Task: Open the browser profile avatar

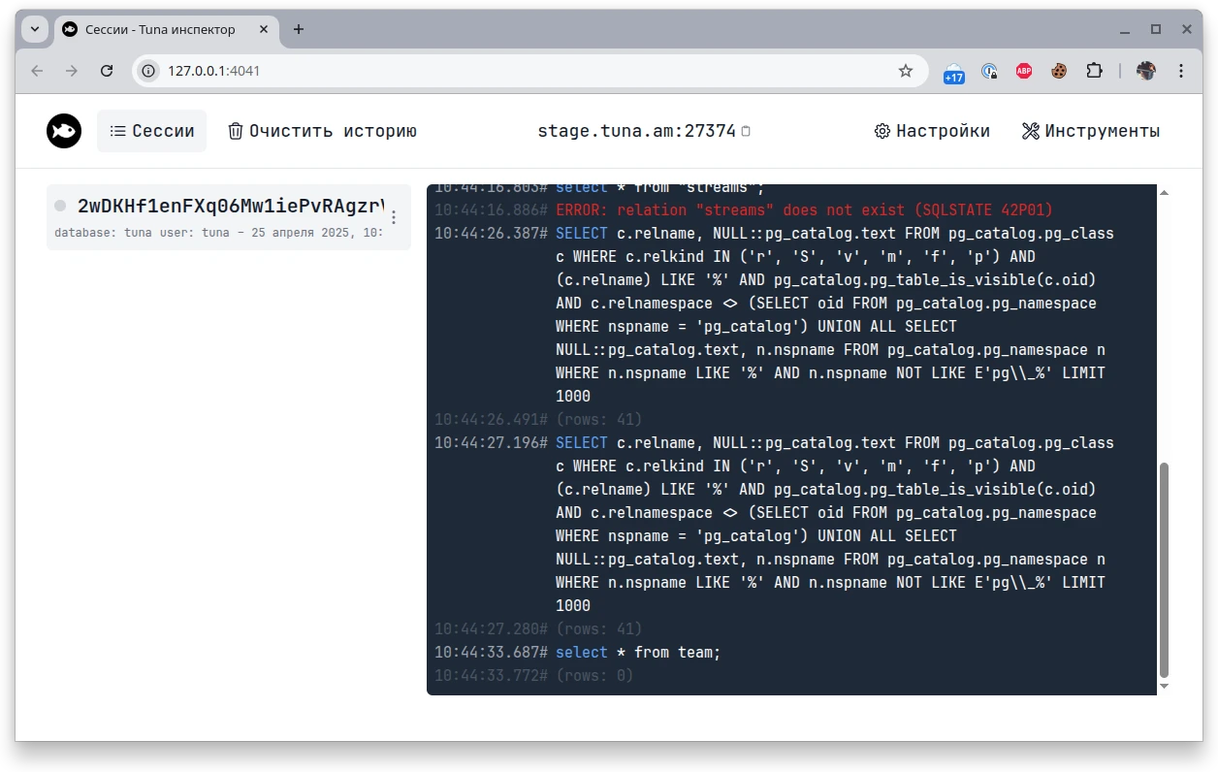Action: click(1146, 71)
